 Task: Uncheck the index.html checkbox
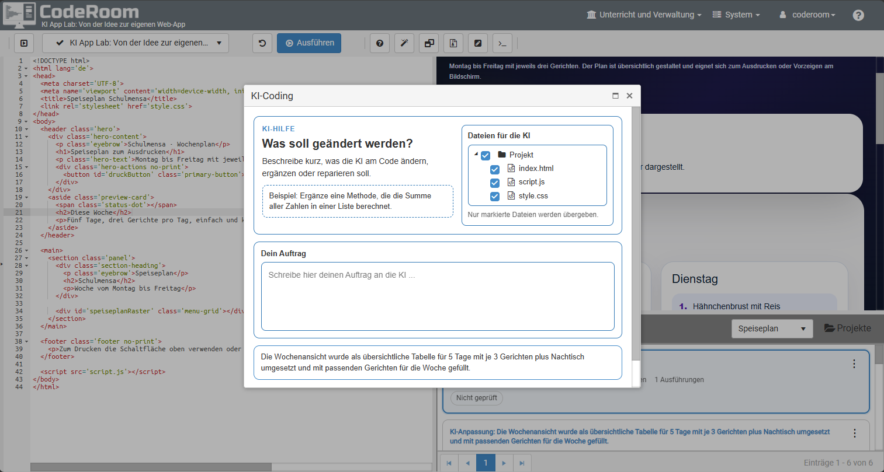[x=495, y=169]
